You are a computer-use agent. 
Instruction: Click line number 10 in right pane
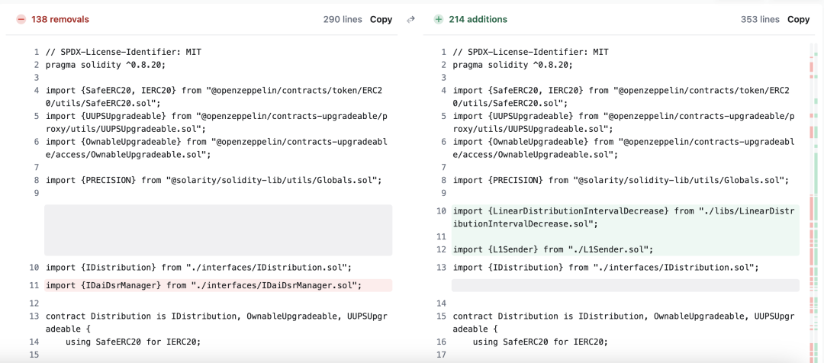440,210
